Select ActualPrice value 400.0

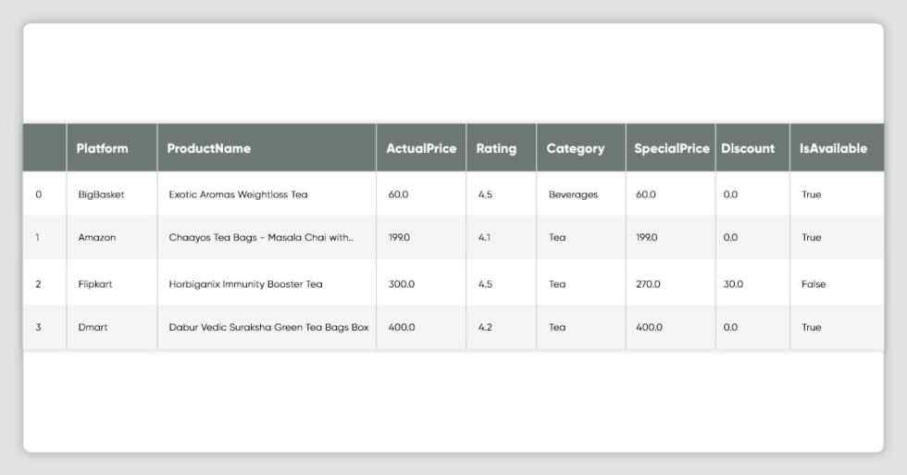pos(402,327)
